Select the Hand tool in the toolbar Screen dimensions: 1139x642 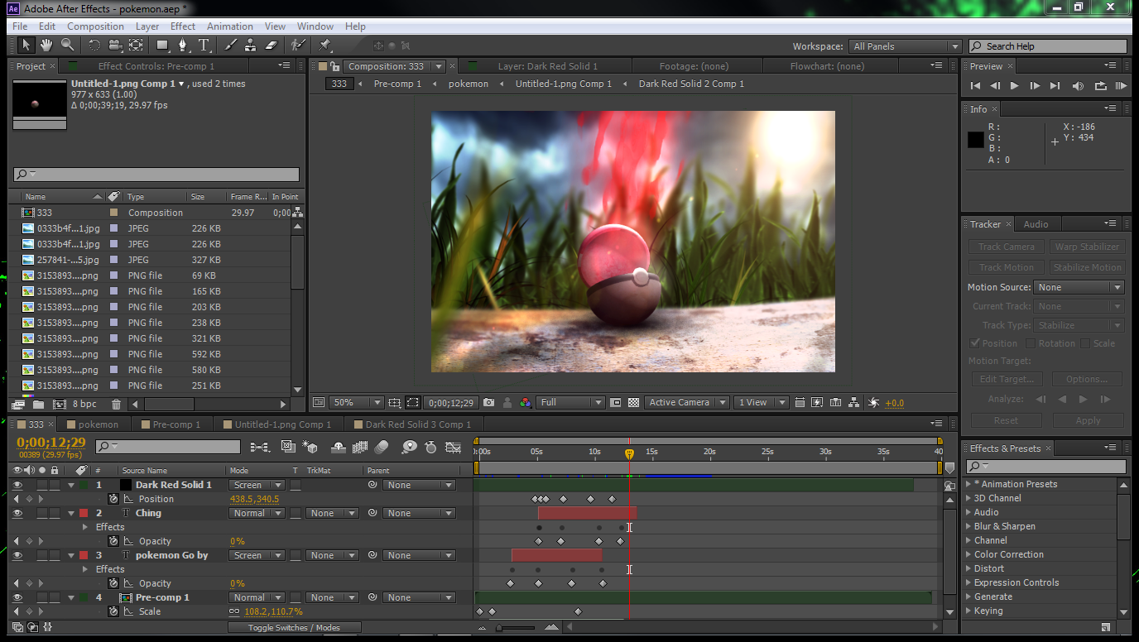click(46, 45)
